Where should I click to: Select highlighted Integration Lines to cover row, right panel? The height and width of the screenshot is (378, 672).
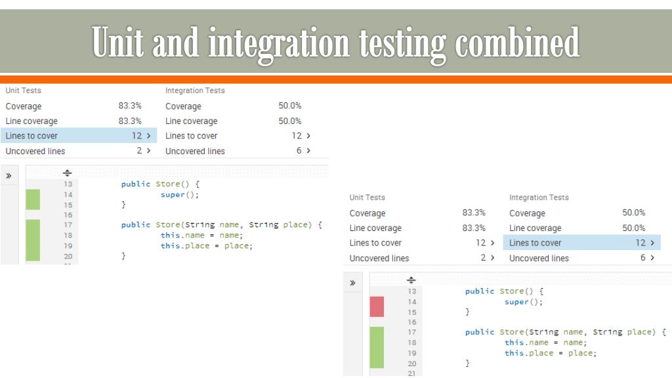tap(581, 243)
